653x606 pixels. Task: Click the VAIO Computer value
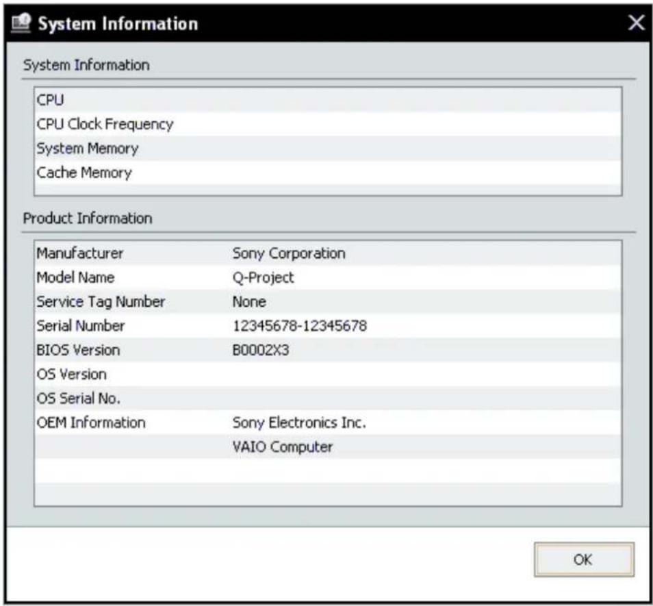click(283, 447)
